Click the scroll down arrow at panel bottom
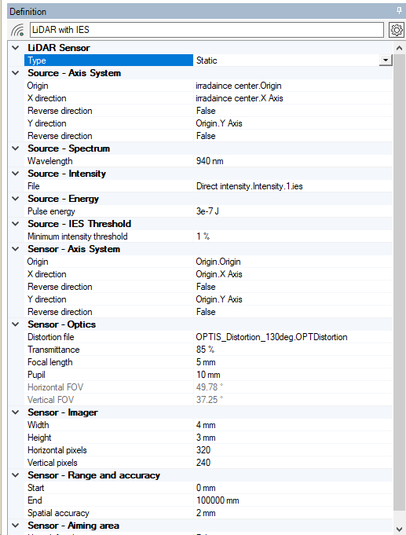Viewport: 406px width, 535px height. point(399,530)
